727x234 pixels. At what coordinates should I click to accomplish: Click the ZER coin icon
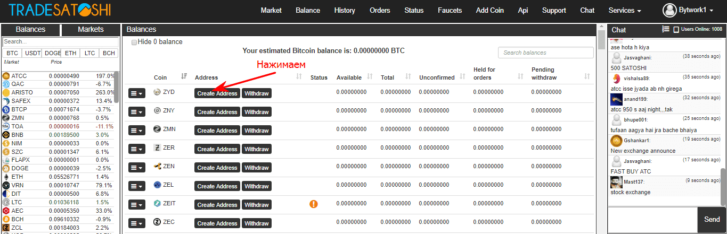tap(157, 148)
